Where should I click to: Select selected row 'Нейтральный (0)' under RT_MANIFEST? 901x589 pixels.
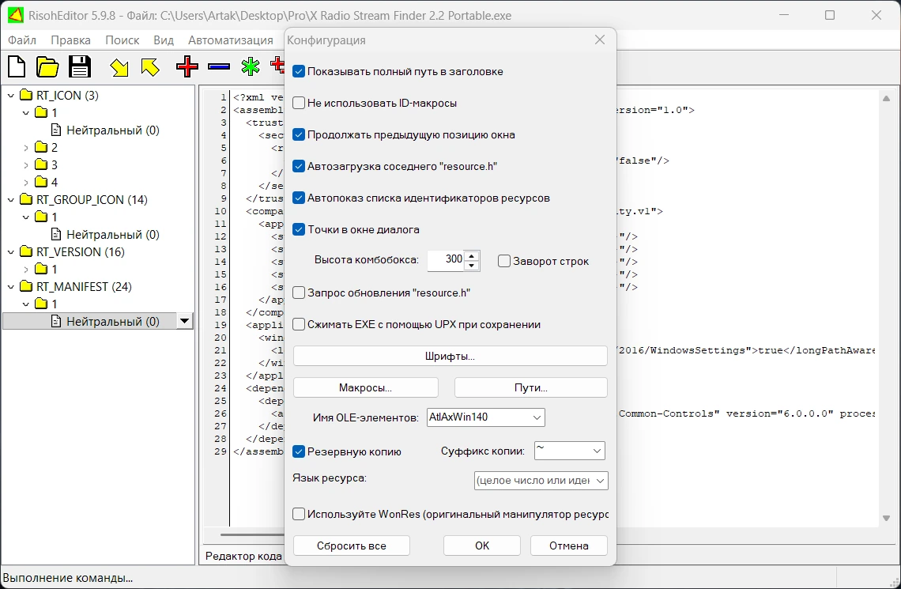click(98, 321)
